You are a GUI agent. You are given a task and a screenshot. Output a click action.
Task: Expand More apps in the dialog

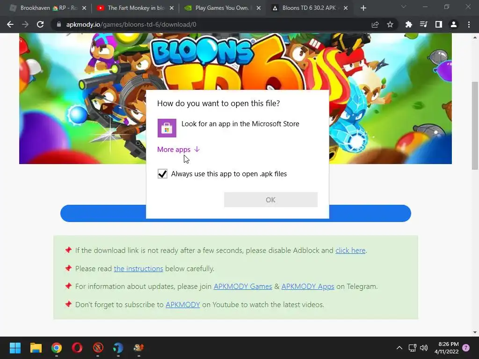(x=178, y=149)
